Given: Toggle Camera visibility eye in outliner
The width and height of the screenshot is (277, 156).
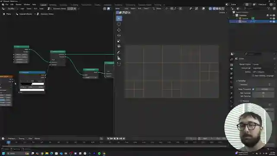Looking at the screenshot, I should [271, 18].
